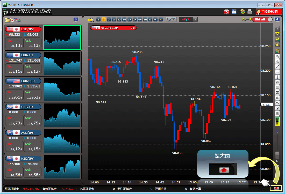285x194 pixels.
Task: Open the 操作説明 help button
Action: click(x=269, y=12)
